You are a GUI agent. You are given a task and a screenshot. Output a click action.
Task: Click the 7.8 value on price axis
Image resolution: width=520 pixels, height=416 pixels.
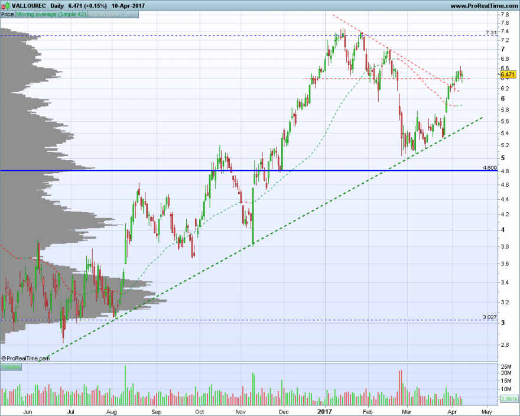(505, 15)
